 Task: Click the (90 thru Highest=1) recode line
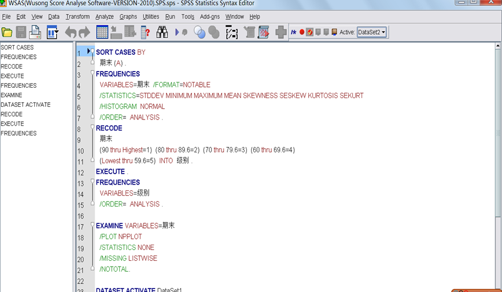197,150
